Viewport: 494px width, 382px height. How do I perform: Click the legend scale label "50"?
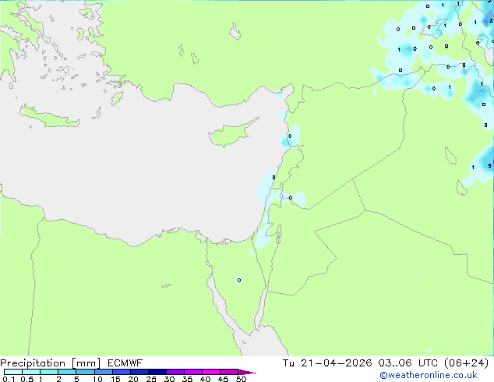point(241,379)
